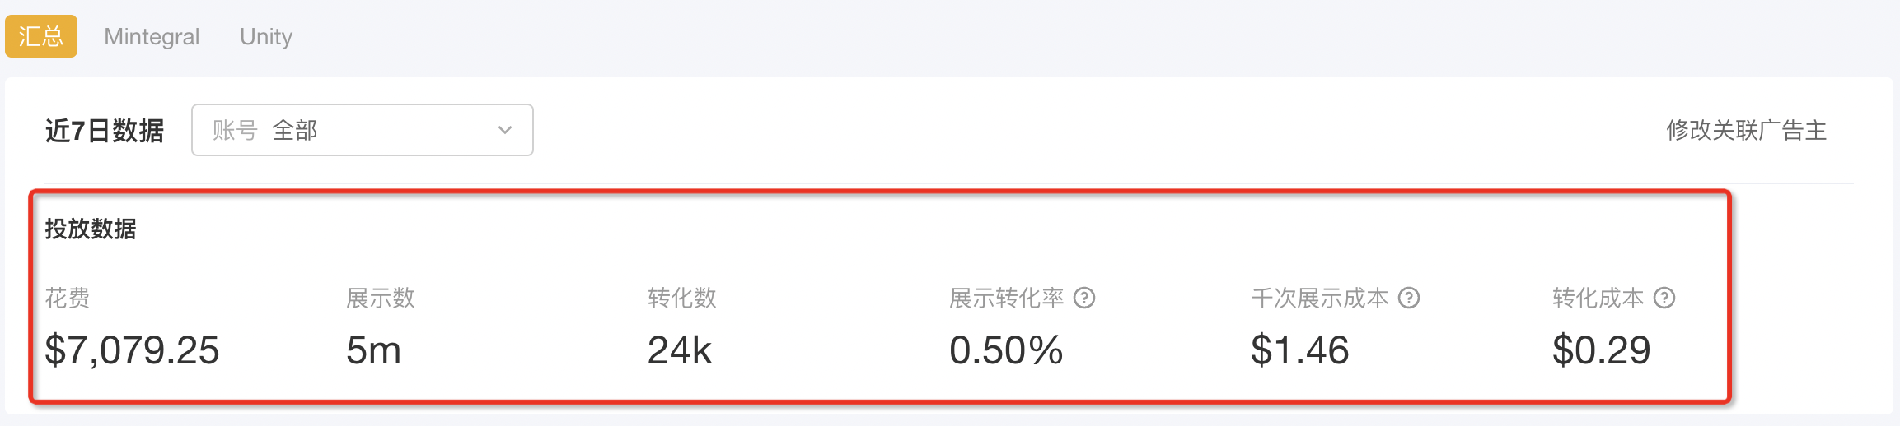
Task: Click help icon beside 千次展示成本
Action: click(x=1409, y=298)
